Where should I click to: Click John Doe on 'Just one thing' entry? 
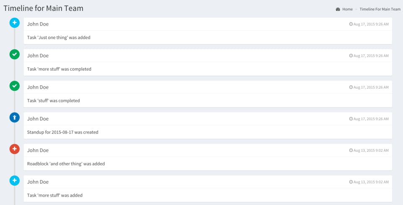tap(38, 24)
